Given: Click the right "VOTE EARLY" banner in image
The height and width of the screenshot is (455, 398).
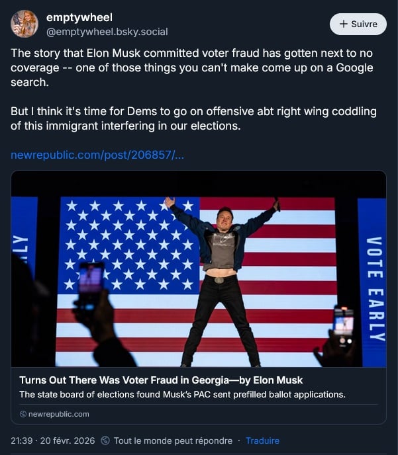Looking at the screenshot, I should coord(373,284).
